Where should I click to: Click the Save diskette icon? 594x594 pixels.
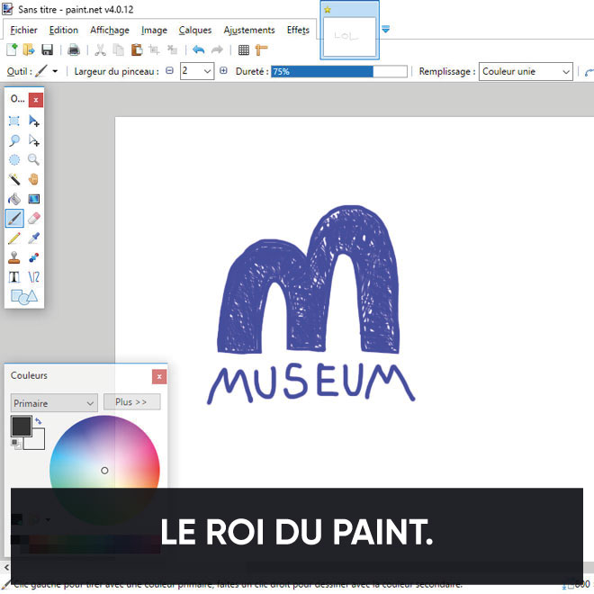coord(47,49)
